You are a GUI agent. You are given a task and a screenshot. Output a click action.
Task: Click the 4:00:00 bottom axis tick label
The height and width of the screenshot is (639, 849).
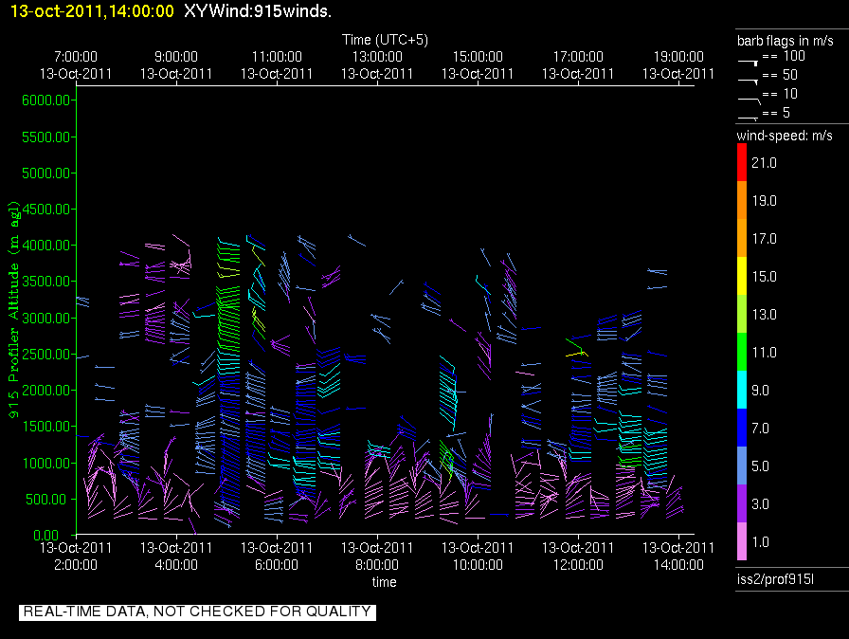tap(176, 565)
